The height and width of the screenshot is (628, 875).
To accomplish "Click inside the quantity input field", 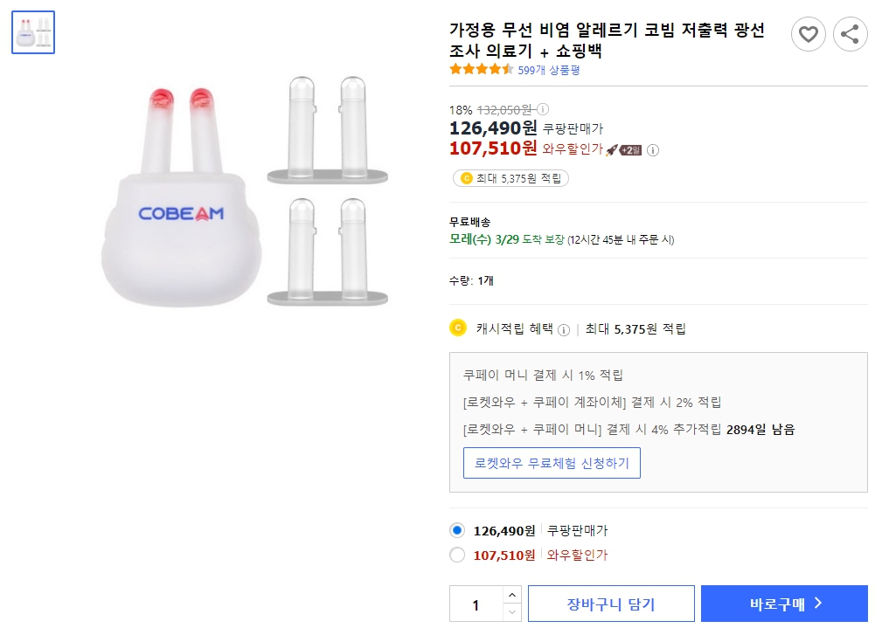I will pos(476,603).
